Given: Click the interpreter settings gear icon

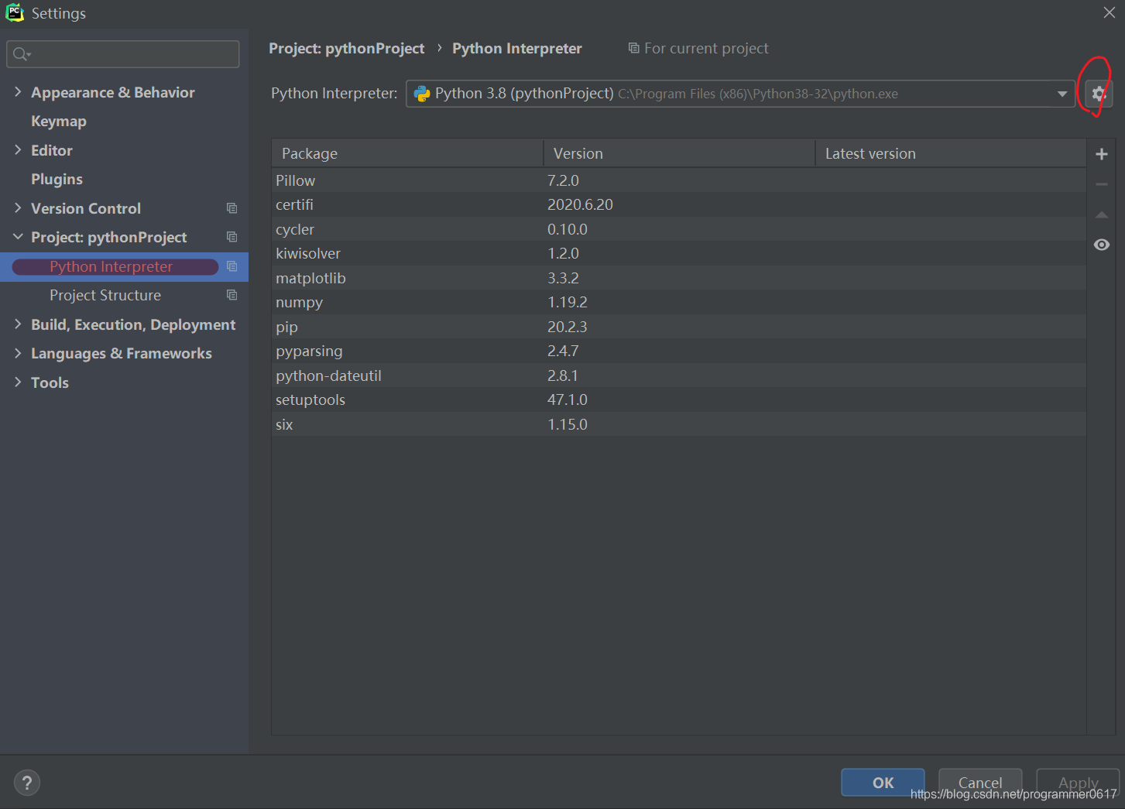Looking at the screenshot, I should tap(1098, 93).
